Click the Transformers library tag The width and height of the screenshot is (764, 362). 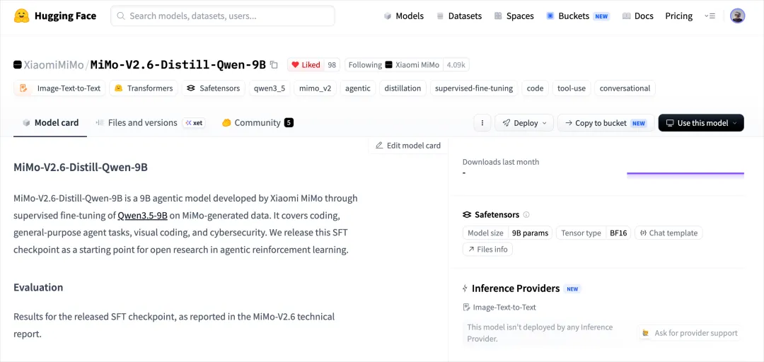(143, 88)
